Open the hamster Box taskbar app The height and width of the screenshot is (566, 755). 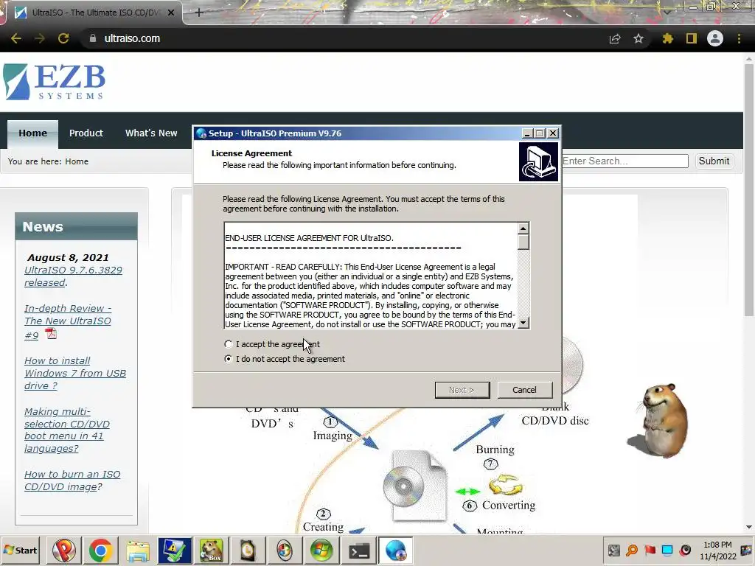[212, 551]
